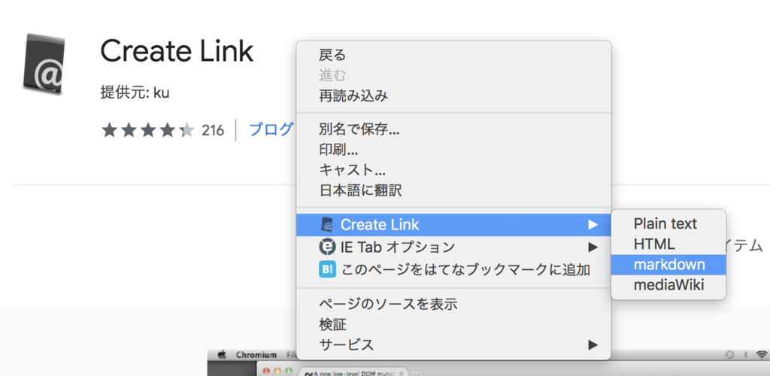770x376 pixels.
Task: Click the yellow minimize button in preview window
Action: [277, 371]
